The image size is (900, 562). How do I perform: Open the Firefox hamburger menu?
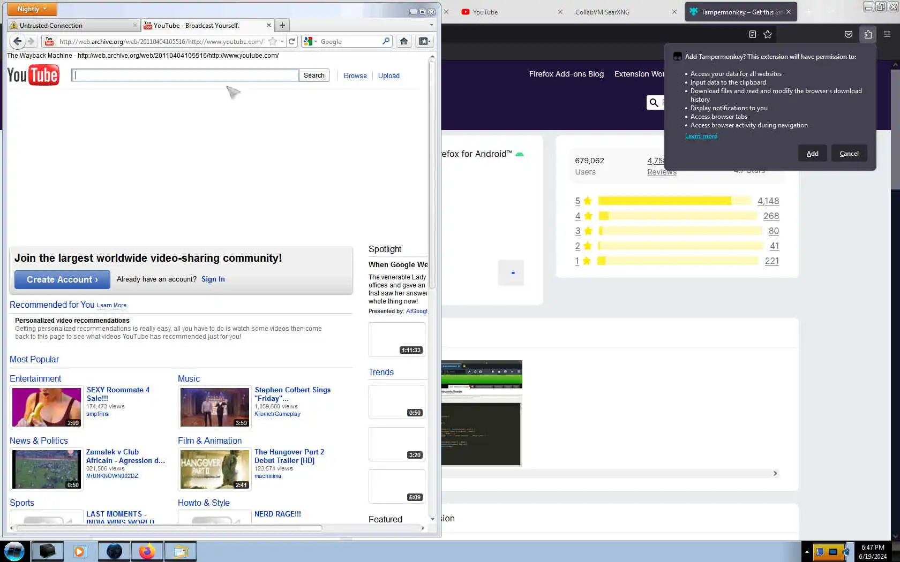[x=887, y=34]
